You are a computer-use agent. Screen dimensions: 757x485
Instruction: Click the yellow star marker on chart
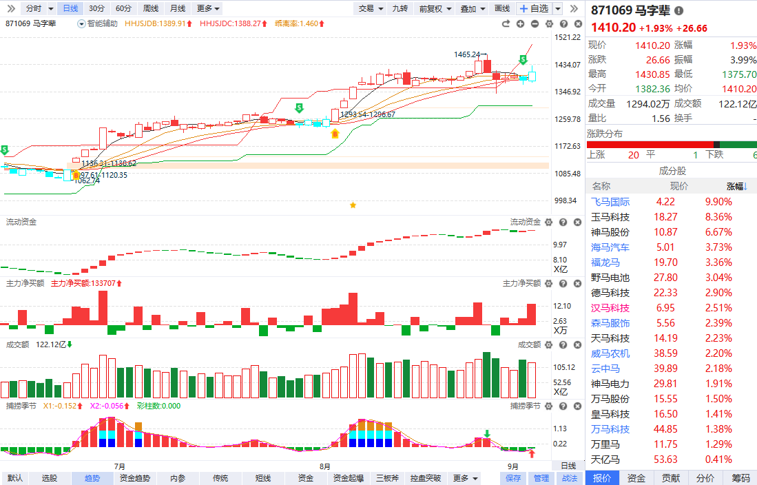click(353, 205)
